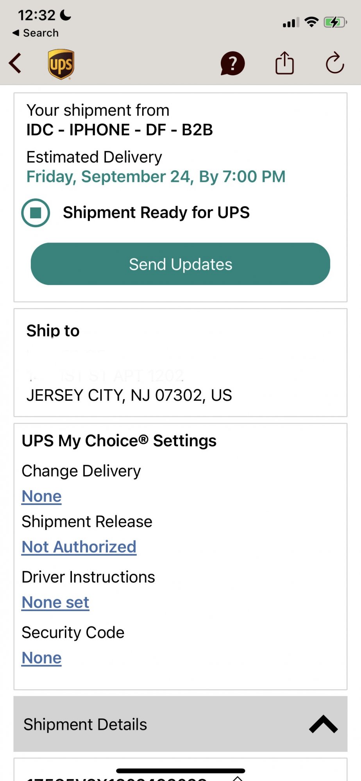This screenshot has height=781, width=361.
Task: Tap the share icon
Action: pos(284,63)
